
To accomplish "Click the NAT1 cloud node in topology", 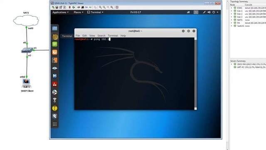I will pos(26,20).
